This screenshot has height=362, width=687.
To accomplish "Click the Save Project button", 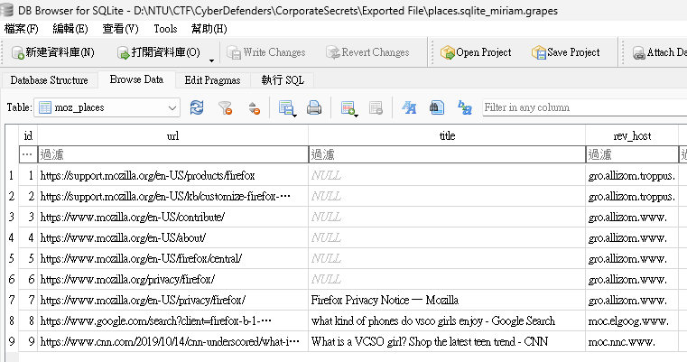I will coord(566,52).
